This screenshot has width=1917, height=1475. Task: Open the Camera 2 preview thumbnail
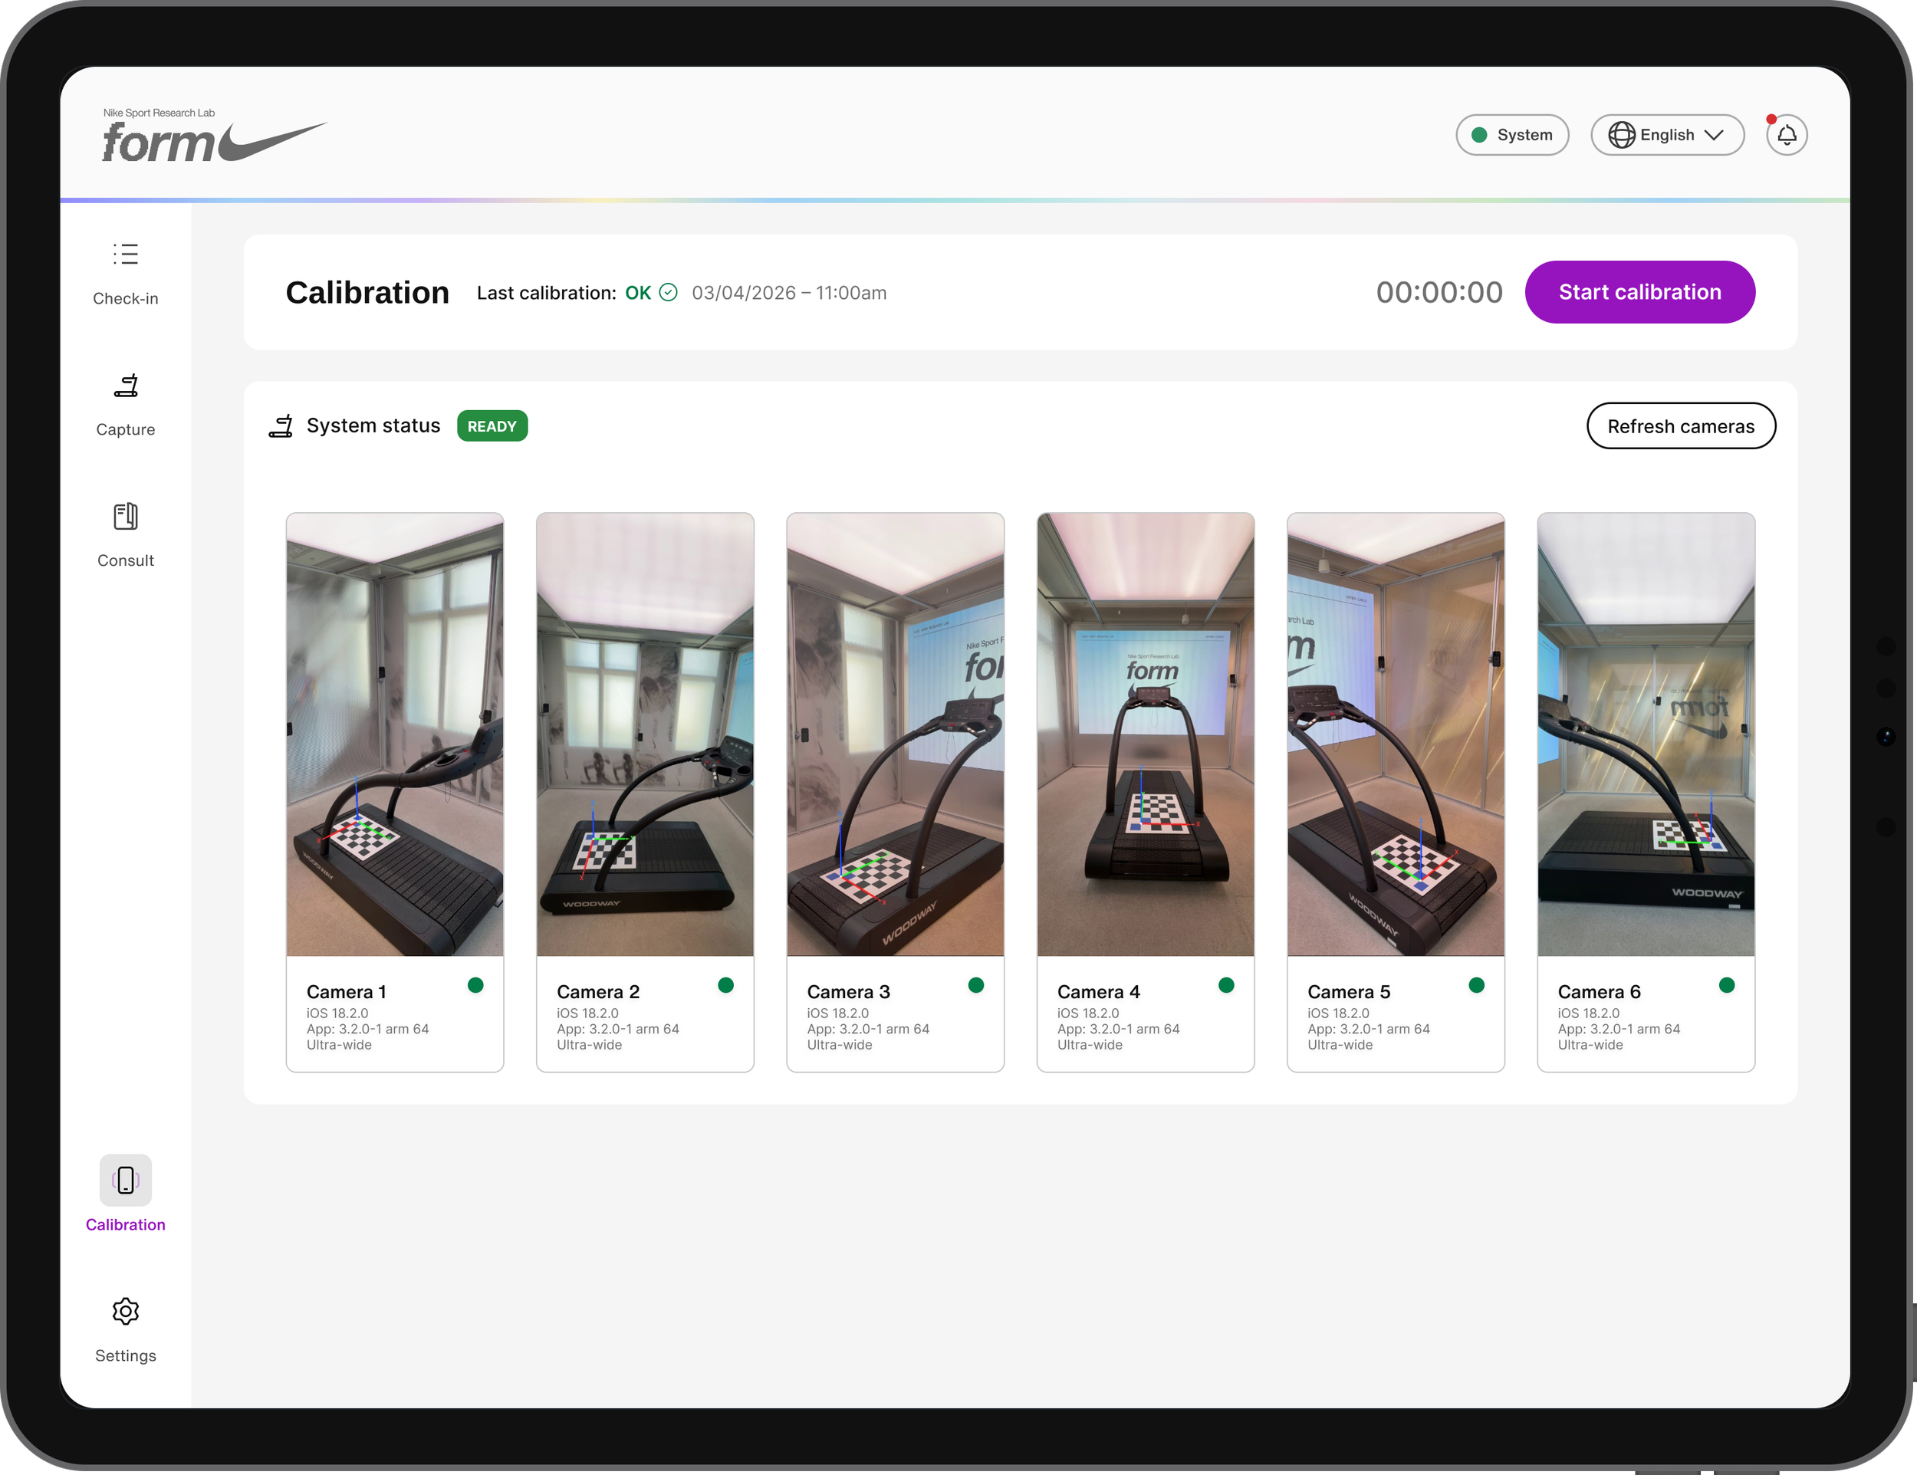[x=645, y=734]
